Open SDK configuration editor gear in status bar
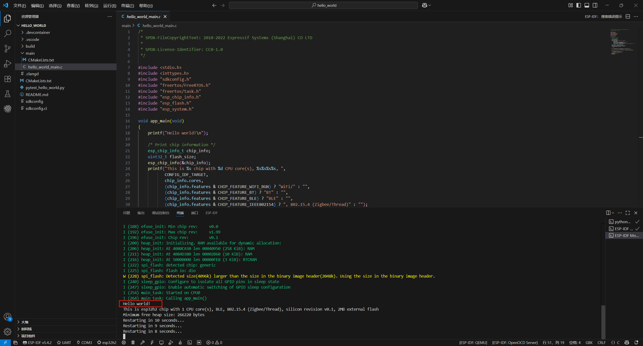The width and height of the screenshot is (643, 346). pyautogui.click(x=124, y=342)
